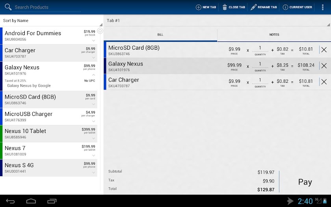Click the $108.24 total in bill
331x207 pixels.
click(x=306, y=65)
